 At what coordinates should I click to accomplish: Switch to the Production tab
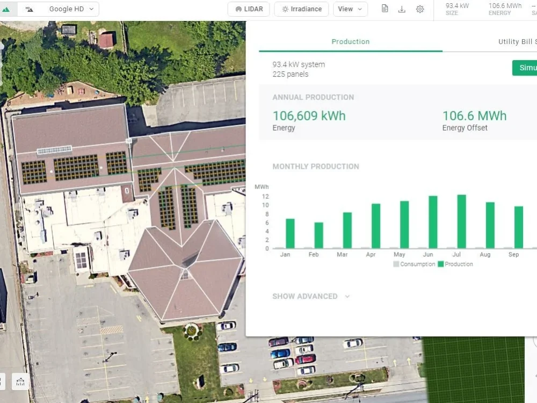(x=350, y=42)
